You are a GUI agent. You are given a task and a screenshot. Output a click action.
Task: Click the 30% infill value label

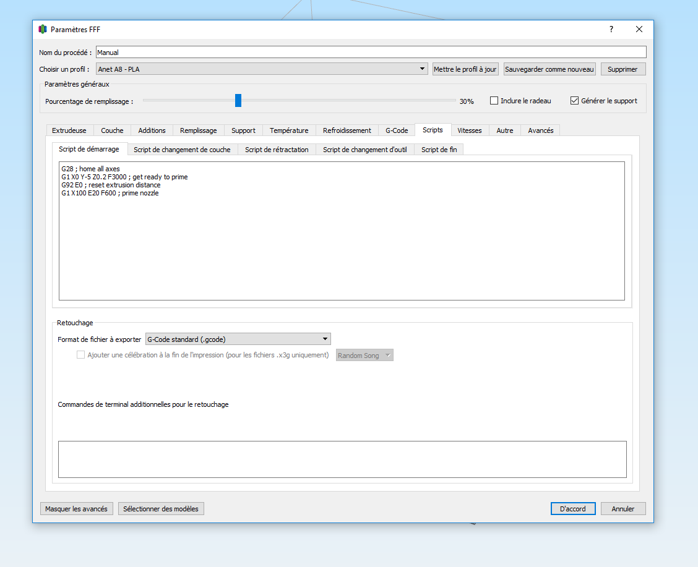pos(467,101)
